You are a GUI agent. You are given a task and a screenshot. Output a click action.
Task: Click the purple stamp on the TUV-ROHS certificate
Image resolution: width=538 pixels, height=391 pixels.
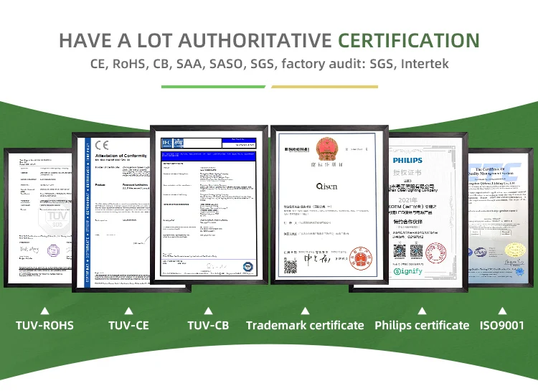pos(53,250)
